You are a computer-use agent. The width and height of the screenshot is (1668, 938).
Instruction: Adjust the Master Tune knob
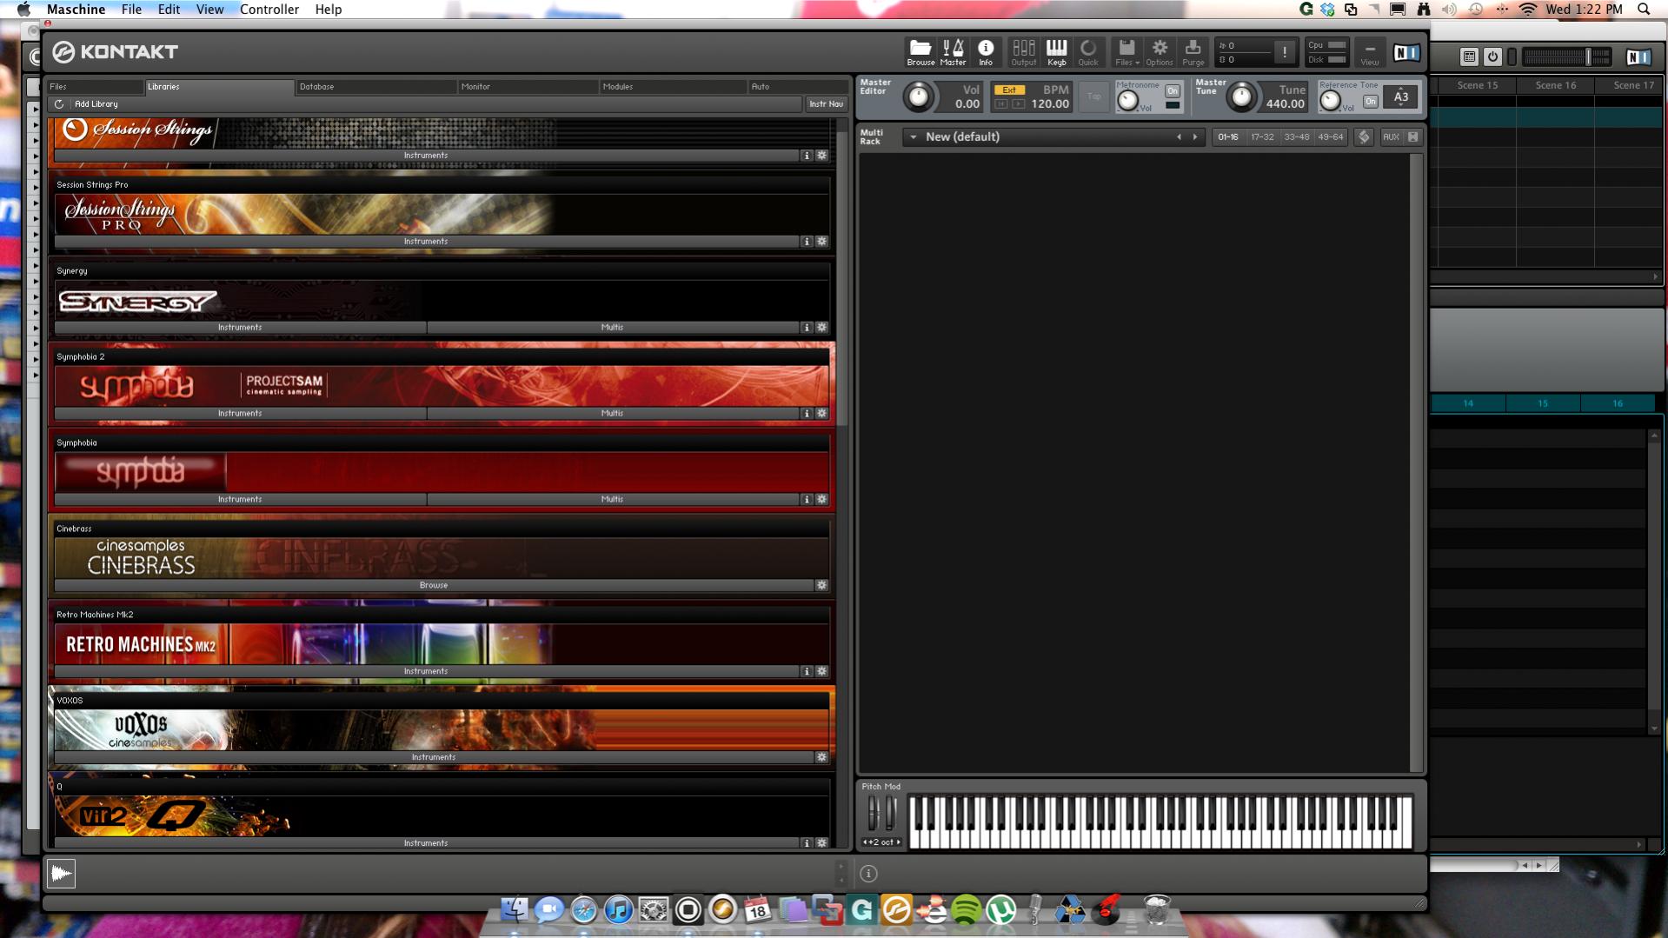[1241, 96]
